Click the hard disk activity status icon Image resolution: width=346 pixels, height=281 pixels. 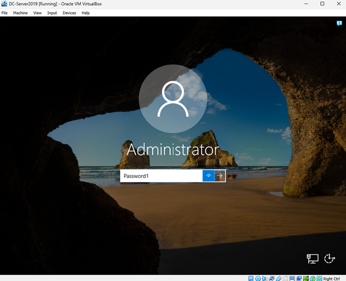coord(251,278)
